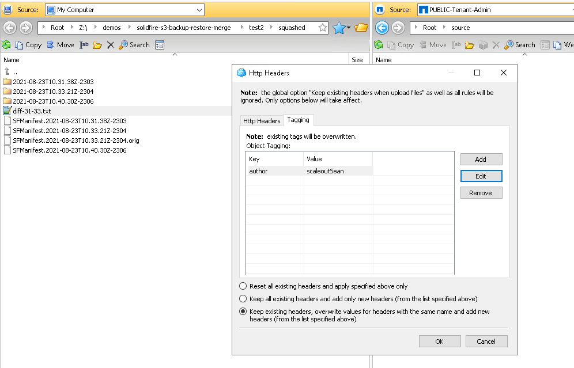Image resolution: width=574 pixels, height=368 pixels.
Task: Click Move in right pane toolbar
Action: 433,44
